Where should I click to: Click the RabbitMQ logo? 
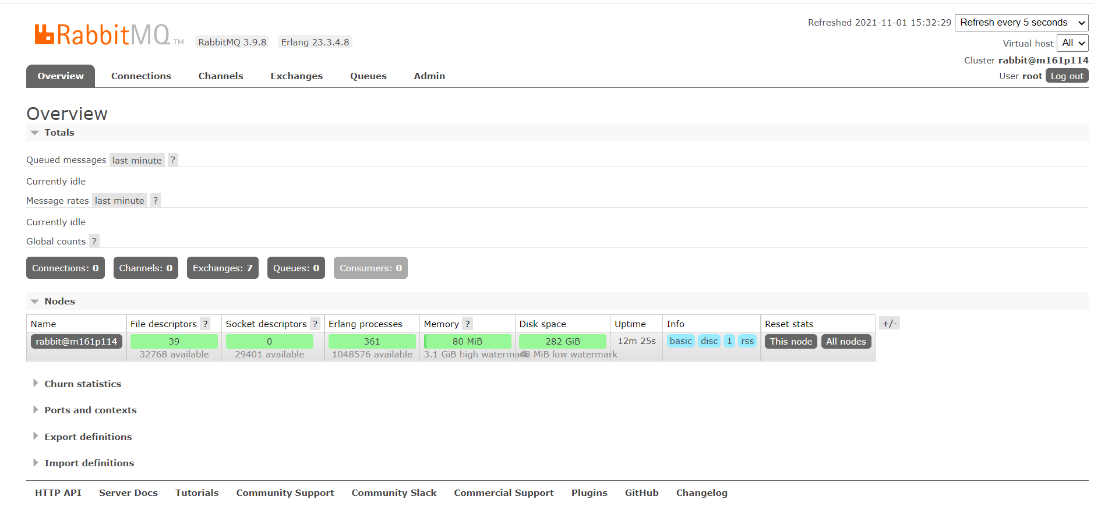click(109, 35)
